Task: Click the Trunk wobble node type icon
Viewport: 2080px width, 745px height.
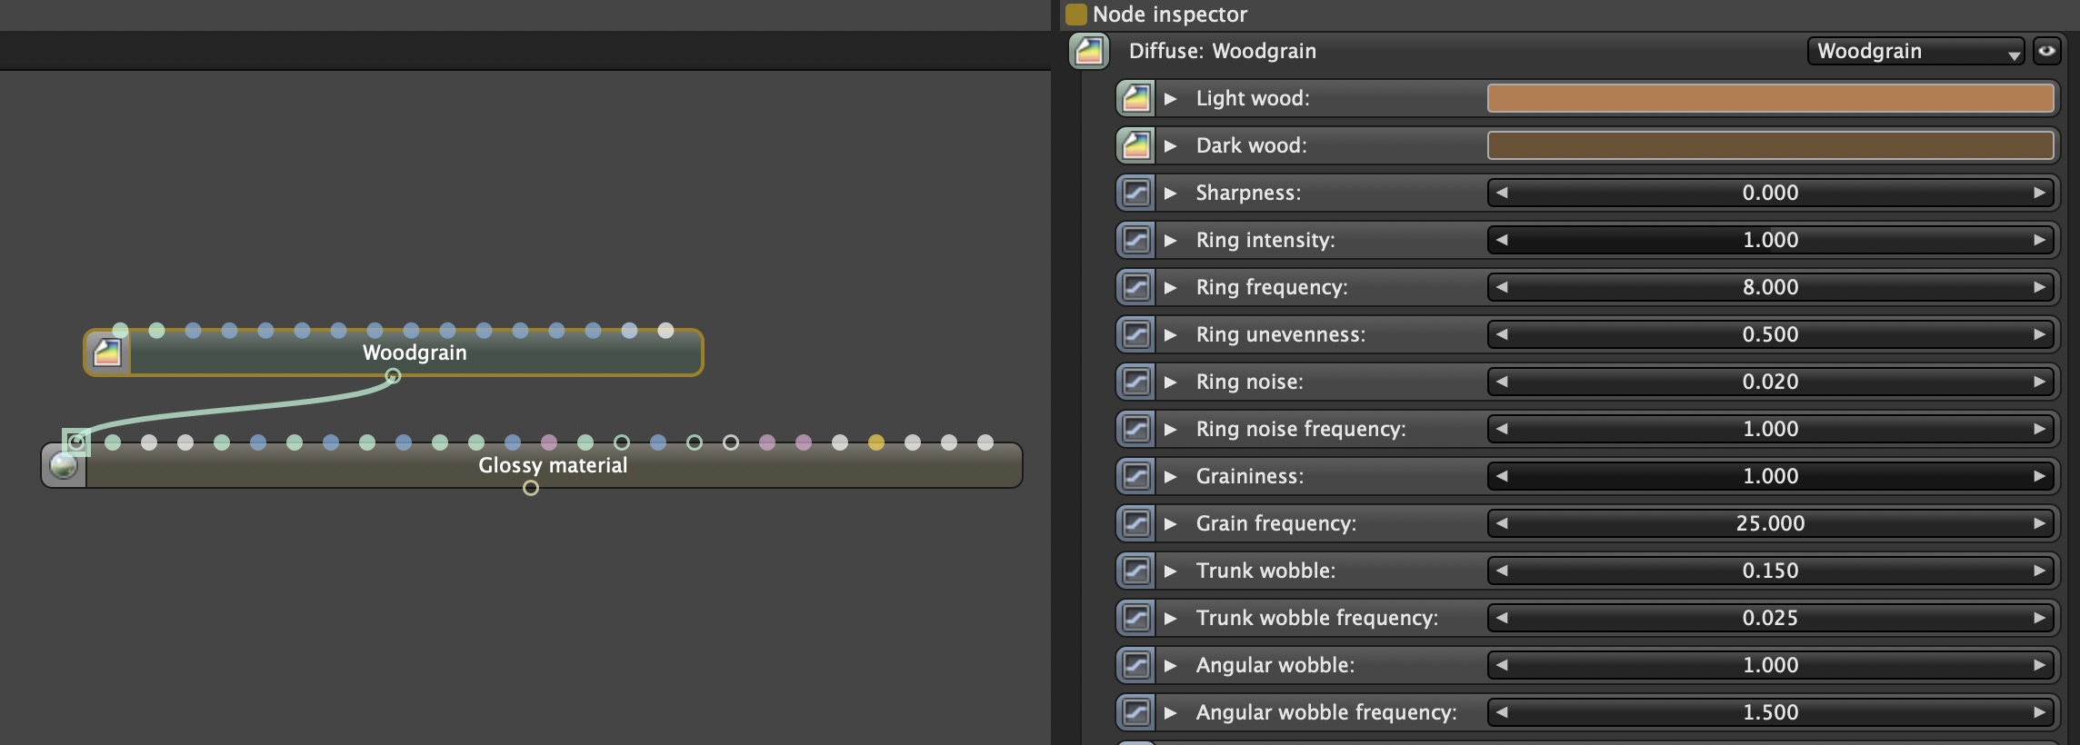Action: pyautogui.click(x=1135, y=571)
